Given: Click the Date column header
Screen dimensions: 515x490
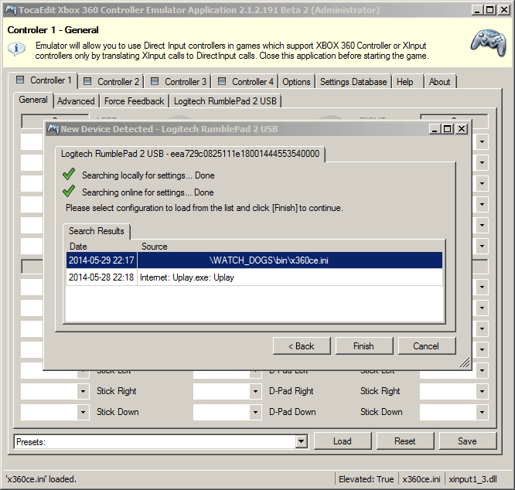Looking at the screenshot, I should (79, 247).
